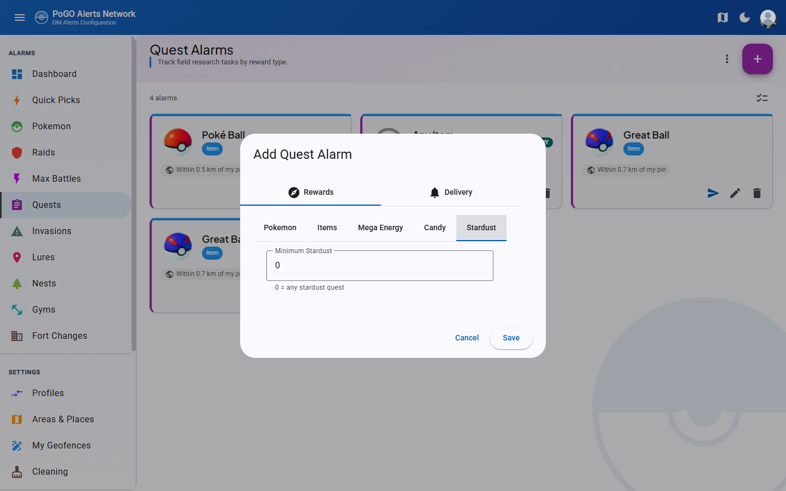
Task: Switch to the Delivery tab
Action: click(450, 192)
